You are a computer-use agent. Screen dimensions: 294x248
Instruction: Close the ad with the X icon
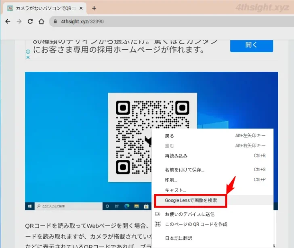pyautogui.click(x=28, y=57)
